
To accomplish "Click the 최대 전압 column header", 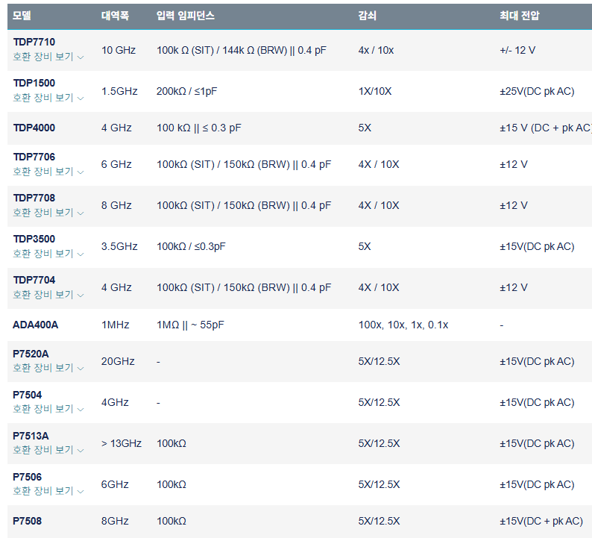I will [x=520, y=16].
